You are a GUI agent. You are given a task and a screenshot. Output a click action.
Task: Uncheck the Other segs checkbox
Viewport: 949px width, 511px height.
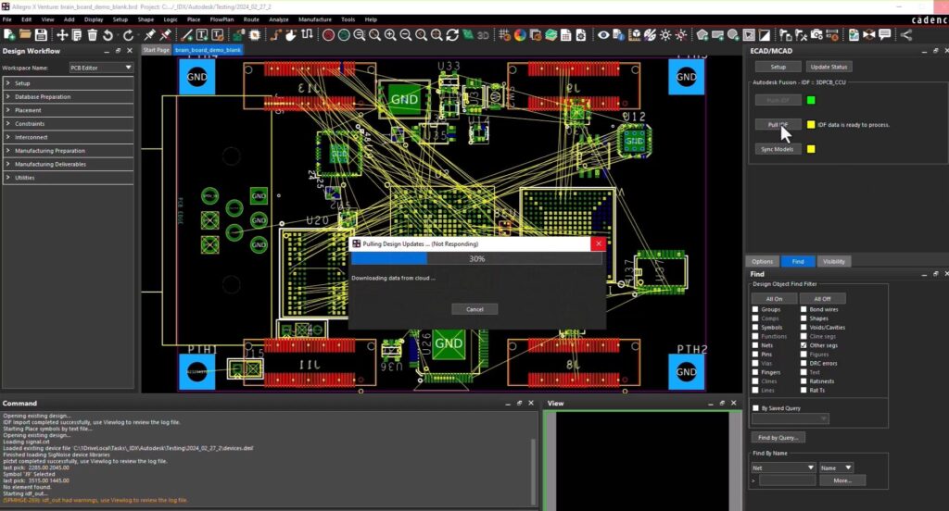(803, 345)
